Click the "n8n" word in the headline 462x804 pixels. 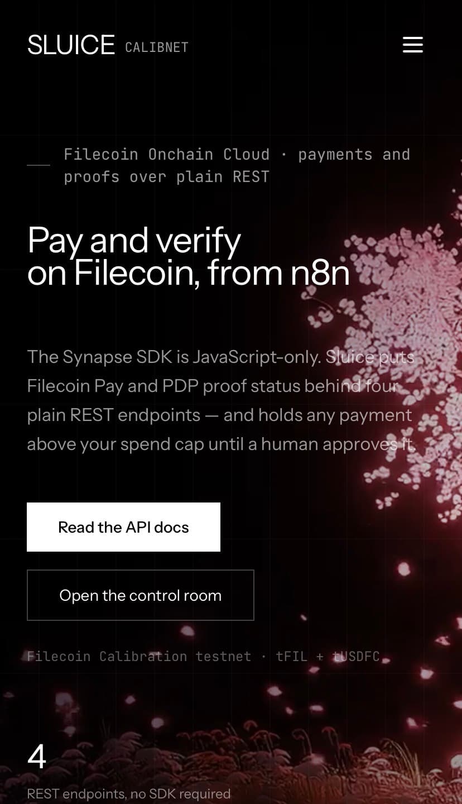point(320,273)
